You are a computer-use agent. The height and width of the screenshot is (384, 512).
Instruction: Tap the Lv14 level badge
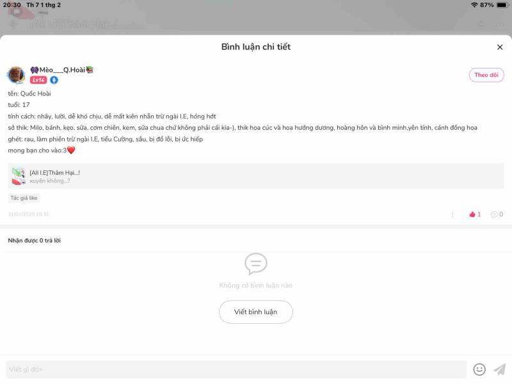coord(38,80)
